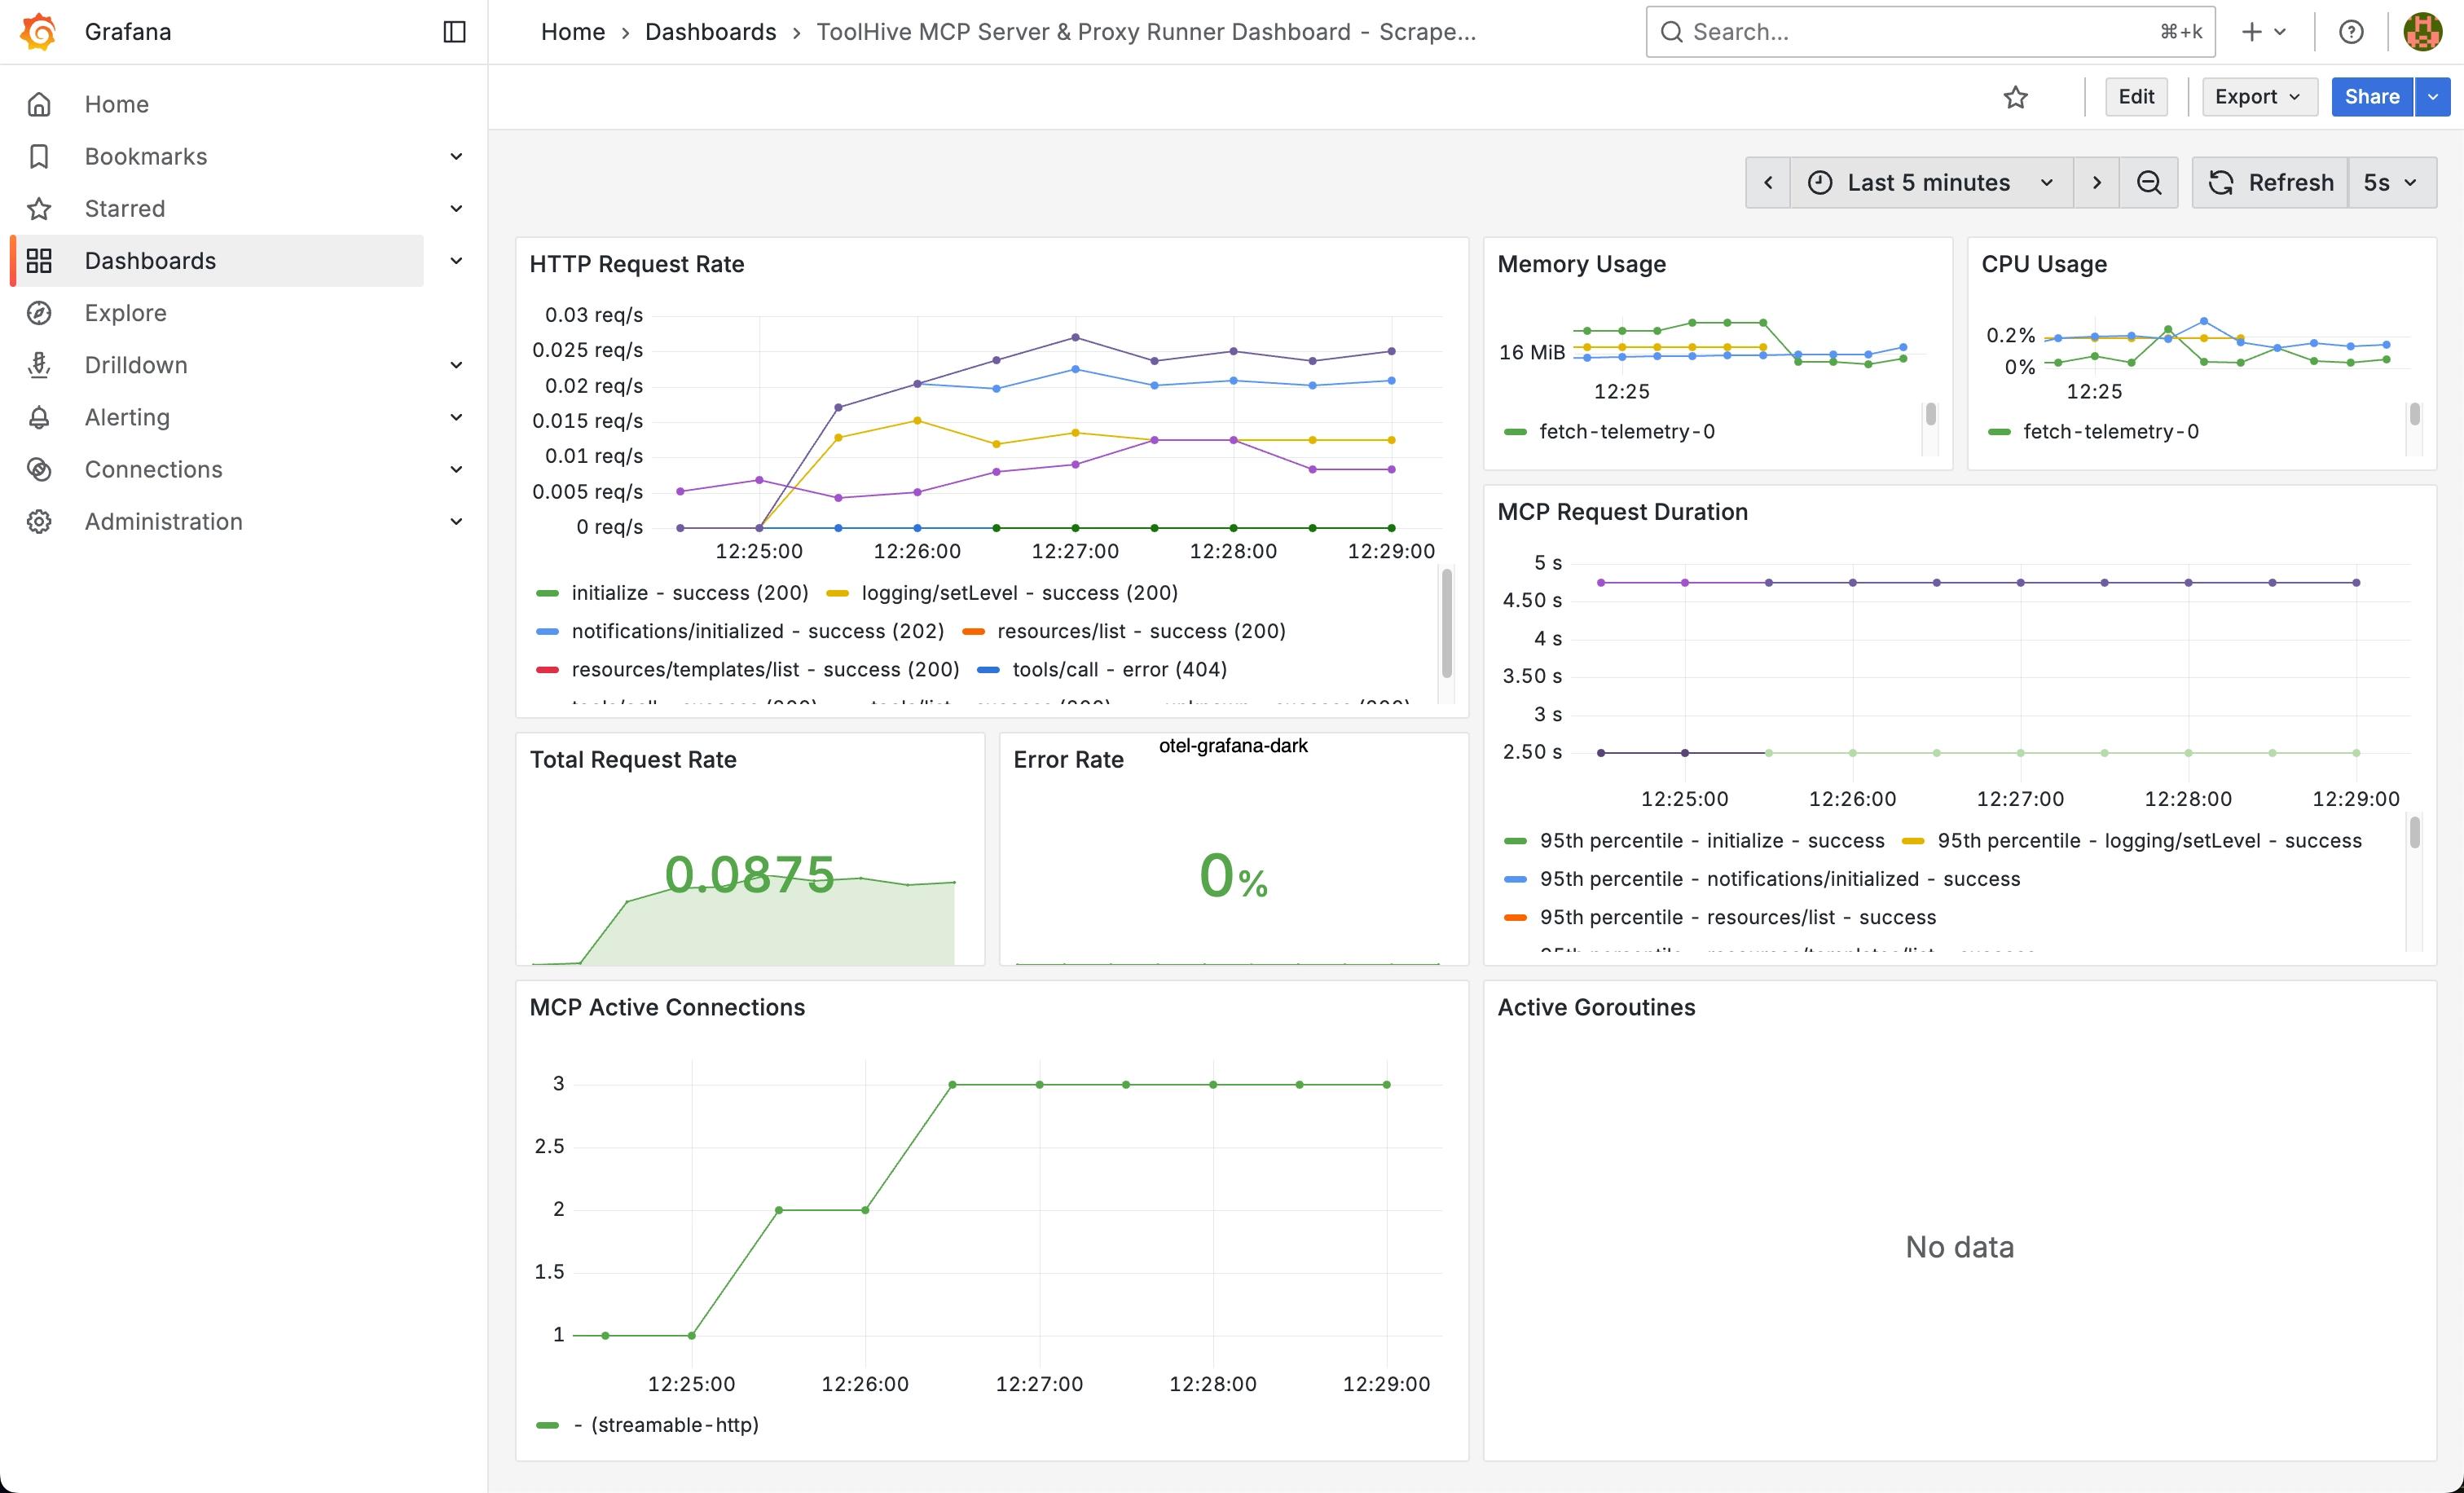
Task: Hide the tools/call - error (404) series
Action: 1120,669
